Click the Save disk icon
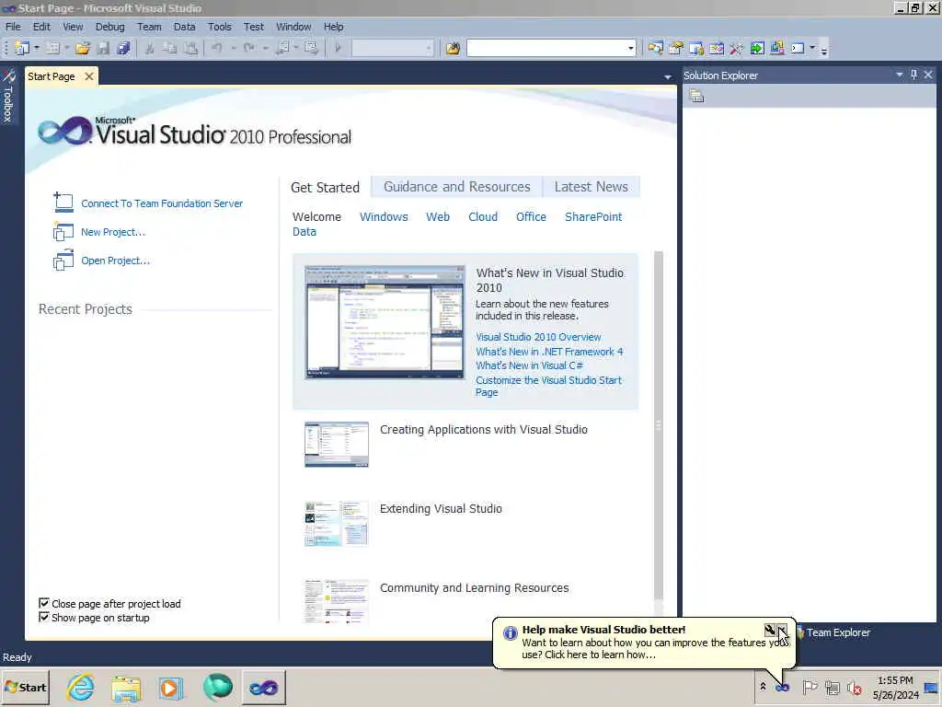 click(103, 48)
